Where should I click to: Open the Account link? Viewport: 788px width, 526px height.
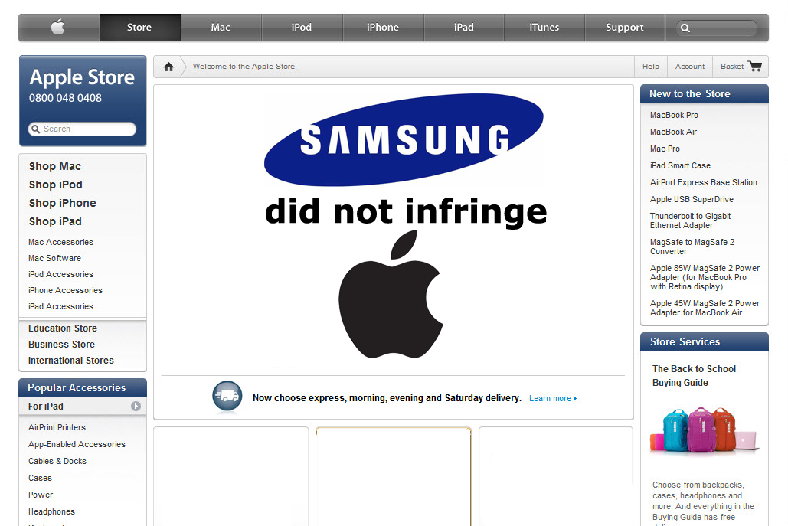(690, 67)
